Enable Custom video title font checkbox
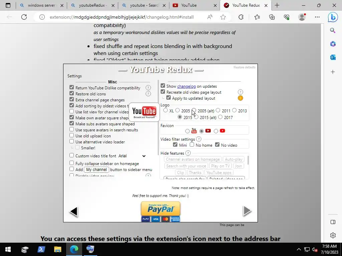This screenshot has width=342, height=256. pos(71,155)
